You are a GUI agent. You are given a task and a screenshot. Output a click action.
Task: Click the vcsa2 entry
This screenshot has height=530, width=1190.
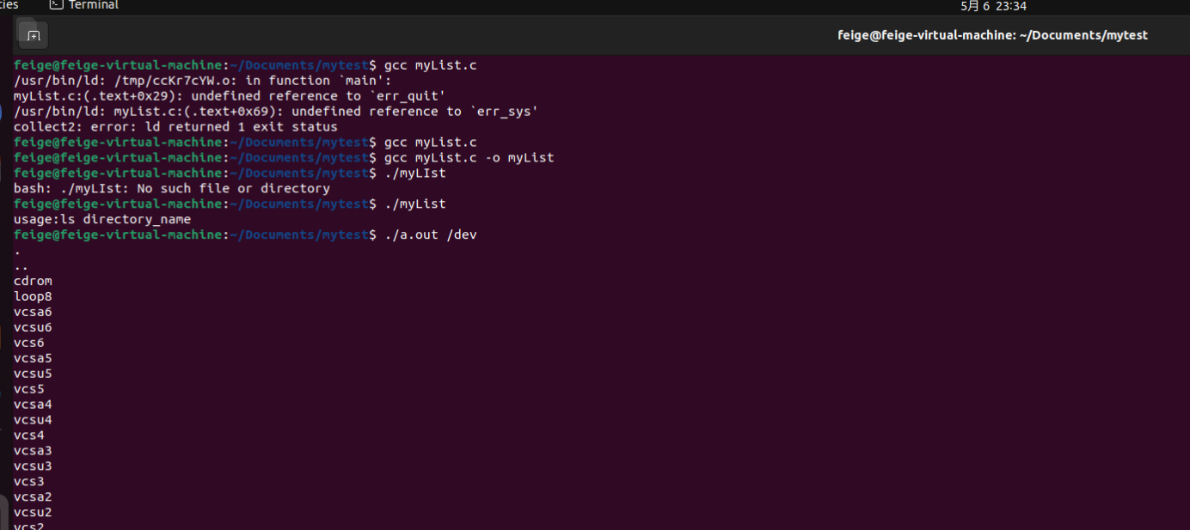pyautogui.click(x=33, y=498)
